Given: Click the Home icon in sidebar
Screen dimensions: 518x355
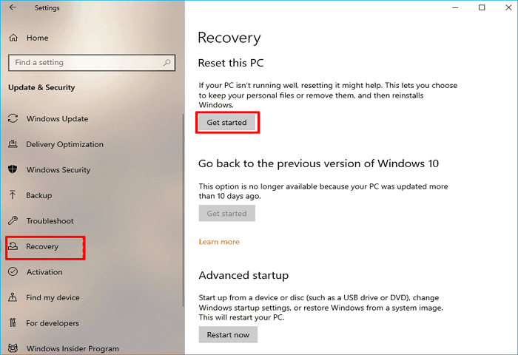Looking at the screenshot, I should pos(13,38).
